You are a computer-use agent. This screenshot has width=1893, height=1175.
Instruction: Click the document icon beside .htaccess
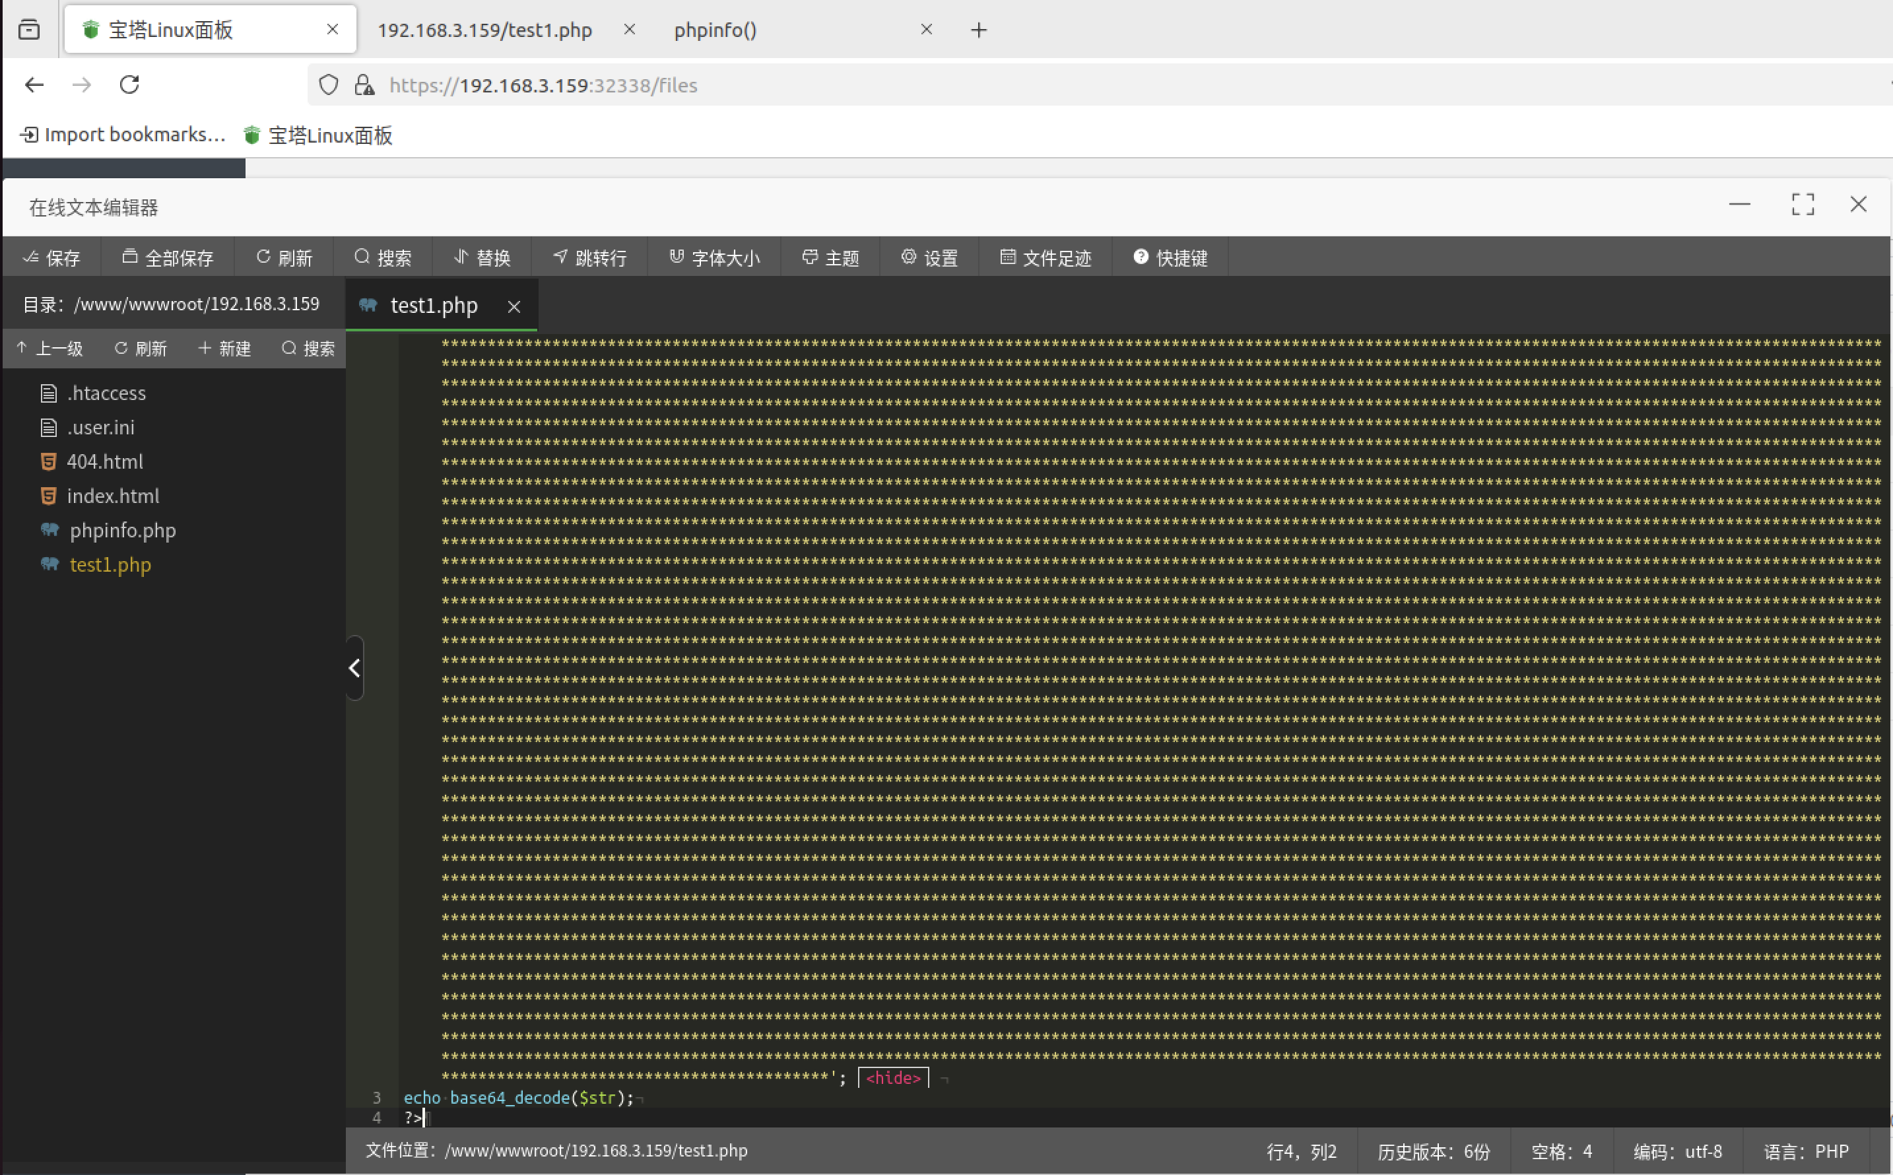[x=48, y=393]
